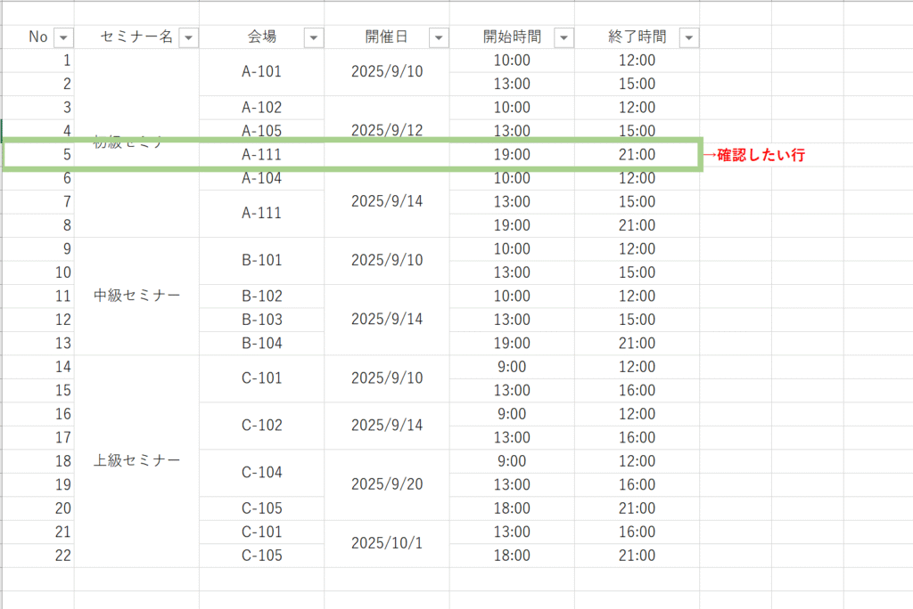The width and height of the screenshot is (913, 609).
Task: Select the B-102 venue cell
Action: [261, 296]
